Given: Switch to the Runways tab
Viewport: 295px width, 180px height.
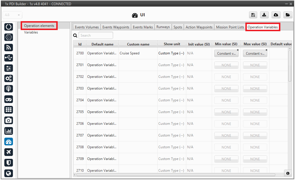Looking at the screenshot, I should tap(163, 27).
